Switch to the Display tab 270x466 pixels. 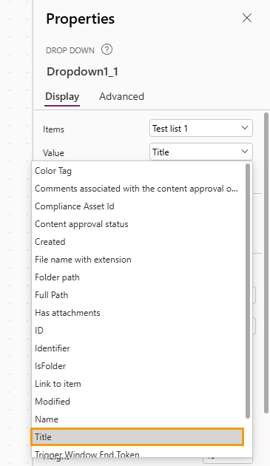click(62, 97)
